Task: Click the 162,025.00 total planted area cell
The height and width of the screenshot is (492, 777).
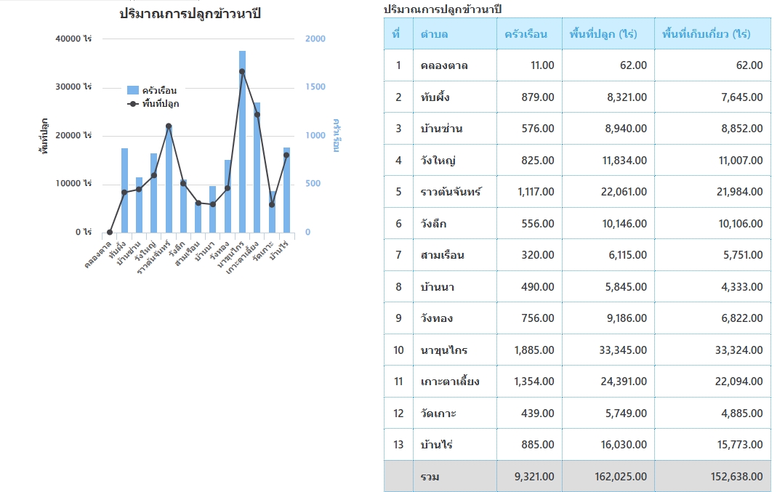Action: [x=608, y=477]
